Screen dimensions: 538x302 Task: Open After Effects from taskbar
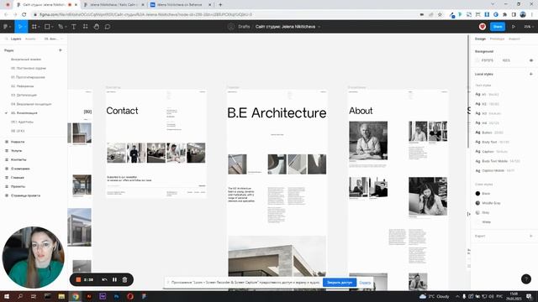pos(103,296)
